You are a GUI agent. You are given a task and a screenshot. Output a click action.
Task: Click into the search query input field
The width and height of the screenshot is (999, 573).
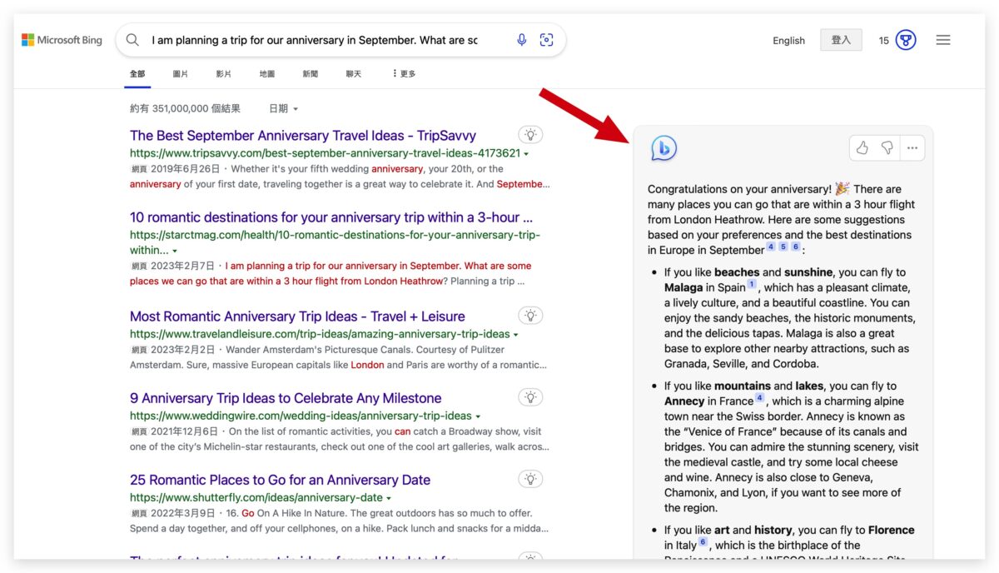tap(315, 40)
